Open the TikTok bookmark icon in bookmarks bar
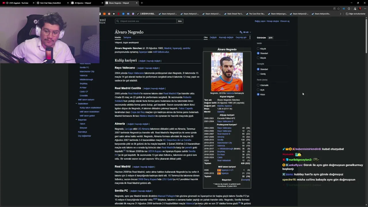Viewport: 368px width, 207px height. tap(138, 14)
